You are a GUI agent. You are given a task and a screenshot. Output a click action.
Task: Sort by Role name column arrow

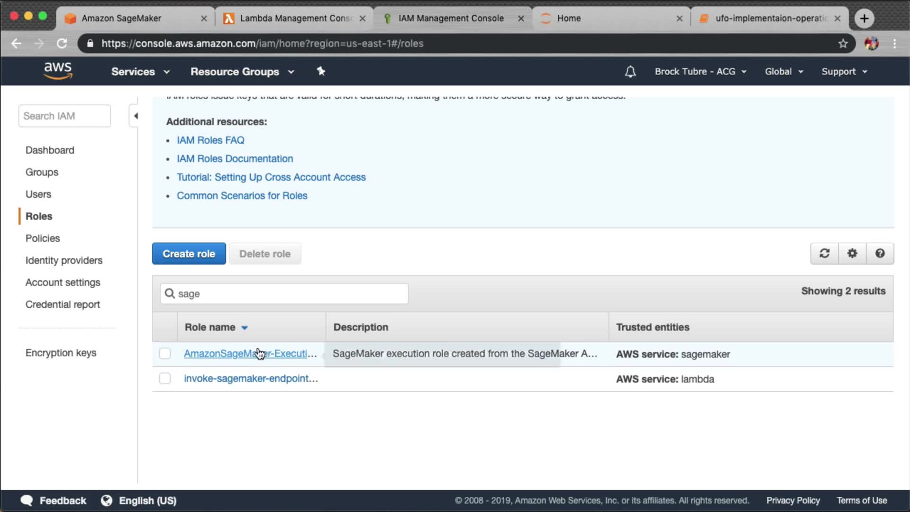(245, 328)
